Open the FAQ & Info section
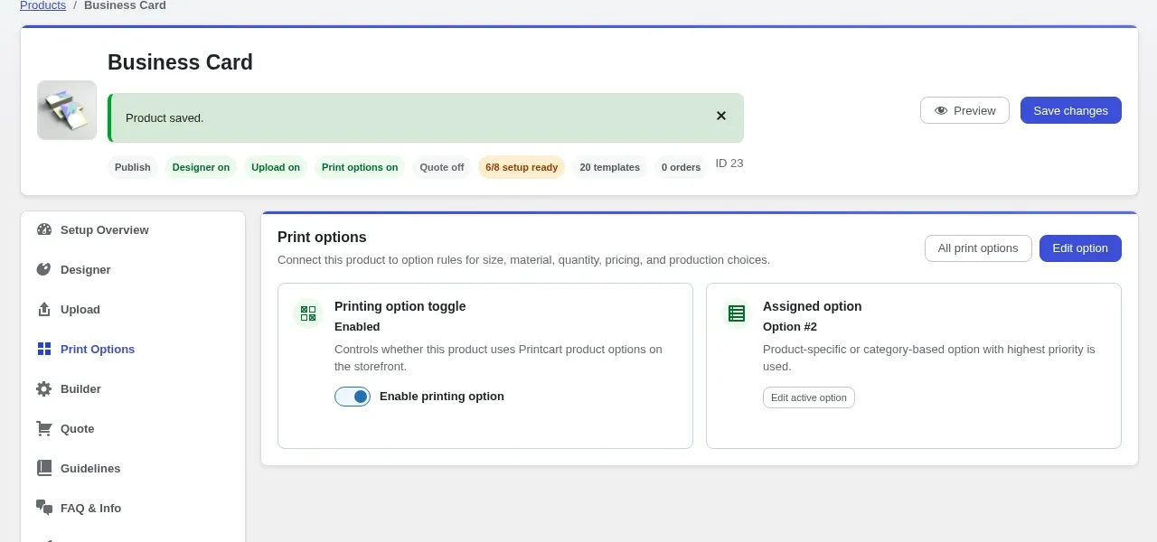 [x=133, y=508]
